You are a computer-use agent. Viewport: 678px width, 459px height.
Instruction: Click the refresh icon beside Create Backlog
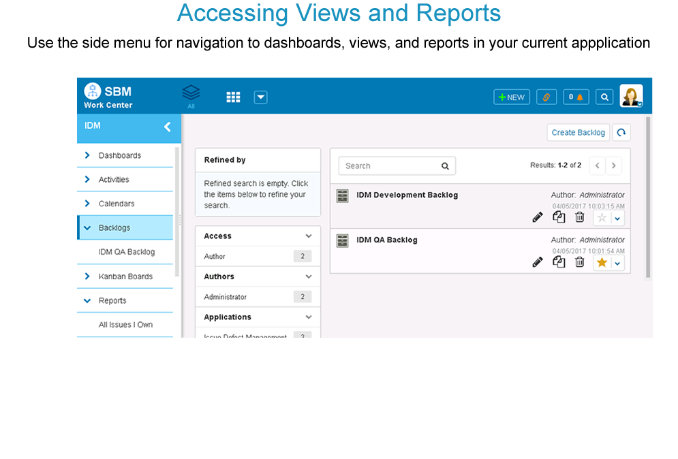click(621, 133)
